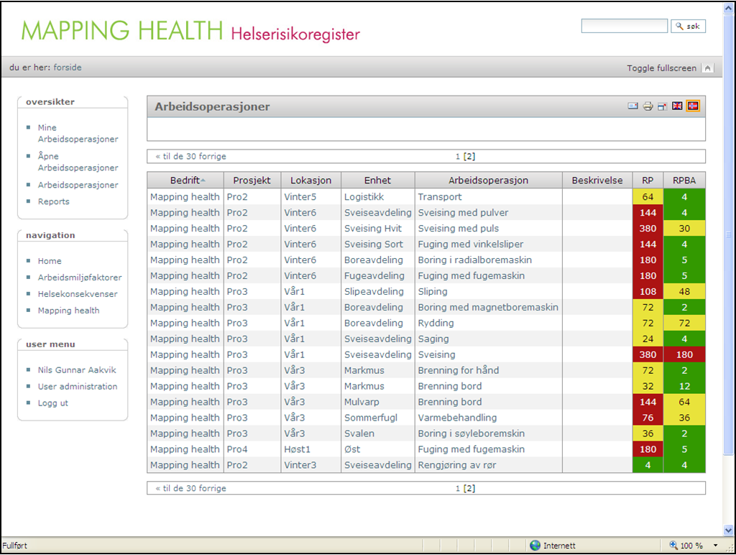
Task: Click Logg ut
Action: 53,403
